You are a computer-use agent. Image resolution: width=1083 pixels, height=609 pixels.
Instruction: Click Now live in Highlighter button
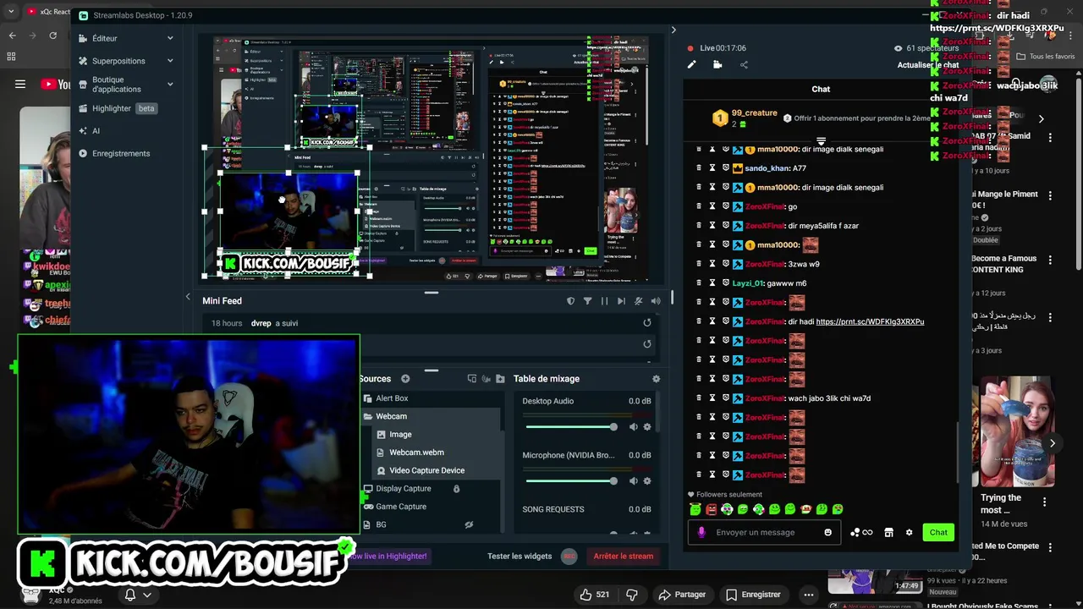point(389,556)
